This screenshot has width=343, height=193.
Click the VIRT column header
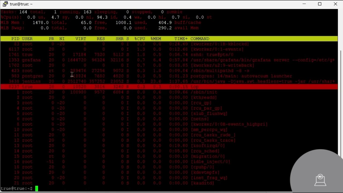point(81,39)
